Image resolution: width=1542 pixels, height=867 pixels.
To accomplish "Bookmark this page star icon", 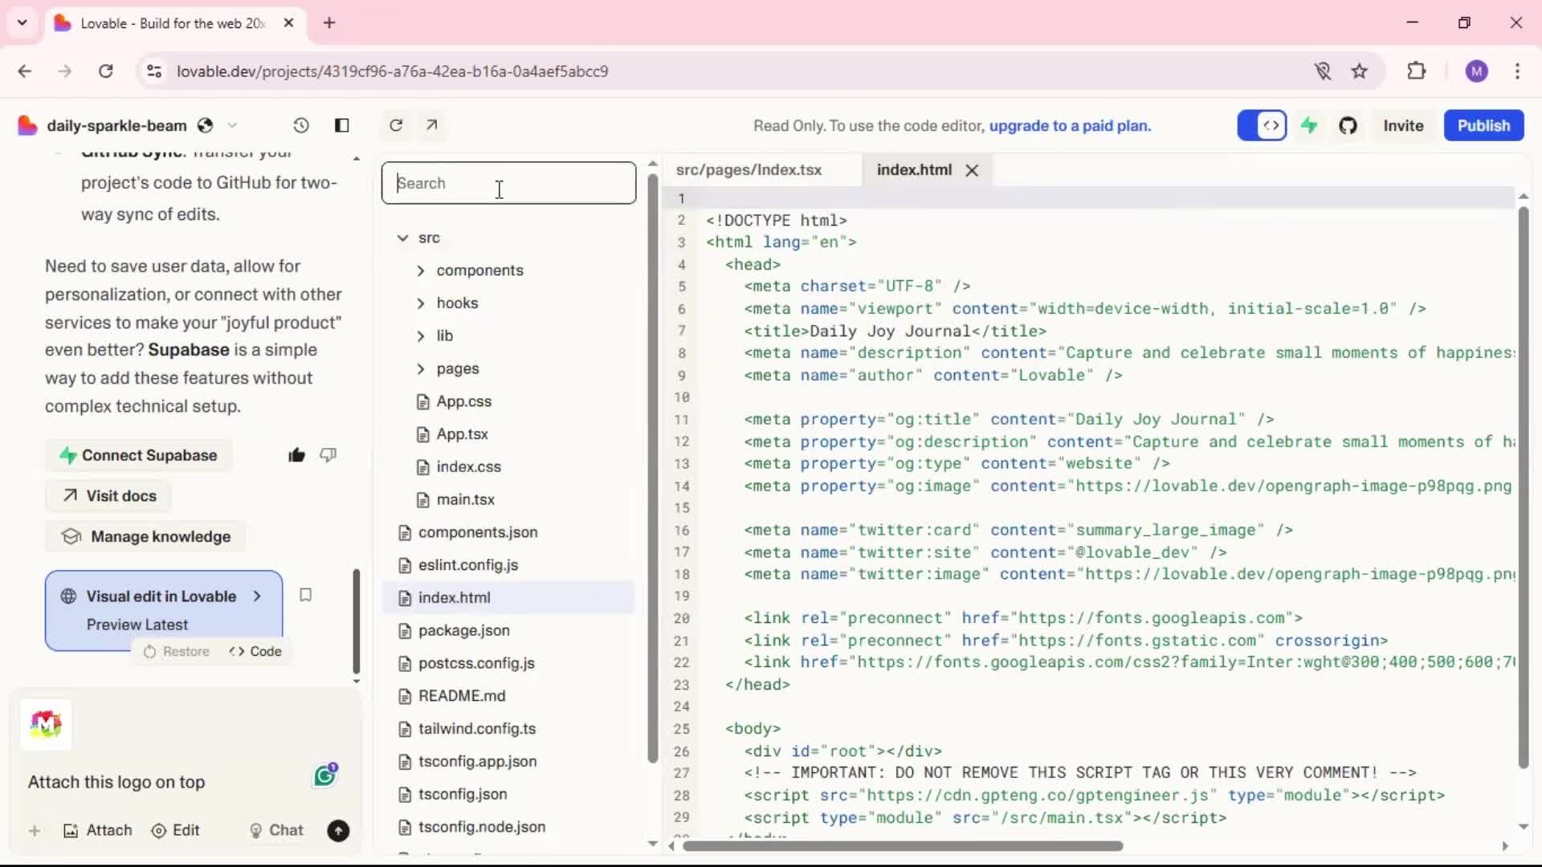I will pyautogui.click(x=1359, y=71).
